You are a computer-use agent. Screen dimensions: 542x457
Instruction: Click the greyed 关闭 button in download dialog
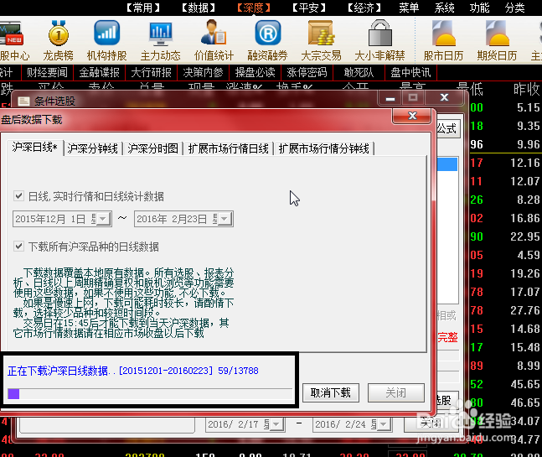click(x=396, y=392)
